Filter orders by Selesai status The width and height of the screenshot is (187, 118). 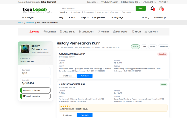pos(153,47)
